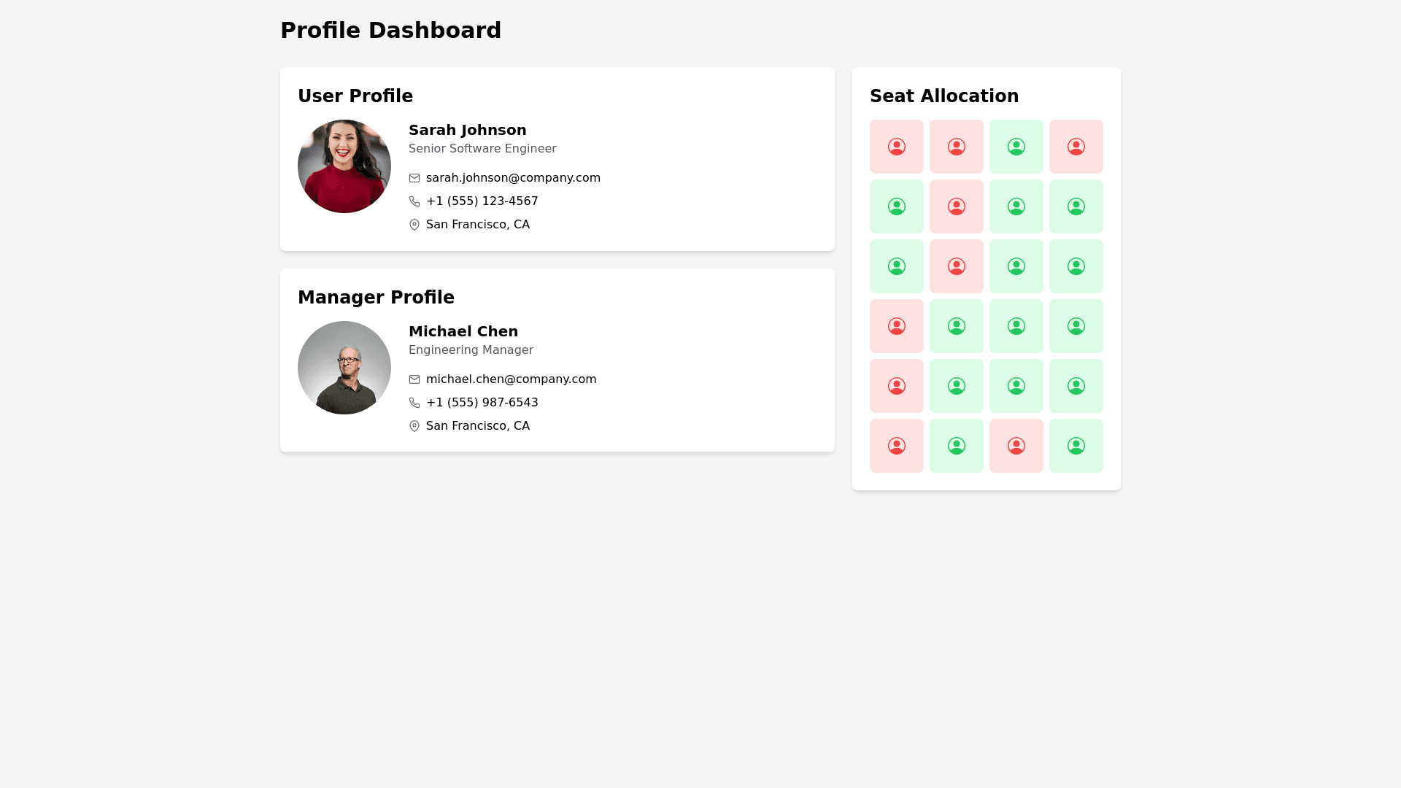Select the red seat in the bottom row, third column
1401x788 pixels.
[1016, 446]
